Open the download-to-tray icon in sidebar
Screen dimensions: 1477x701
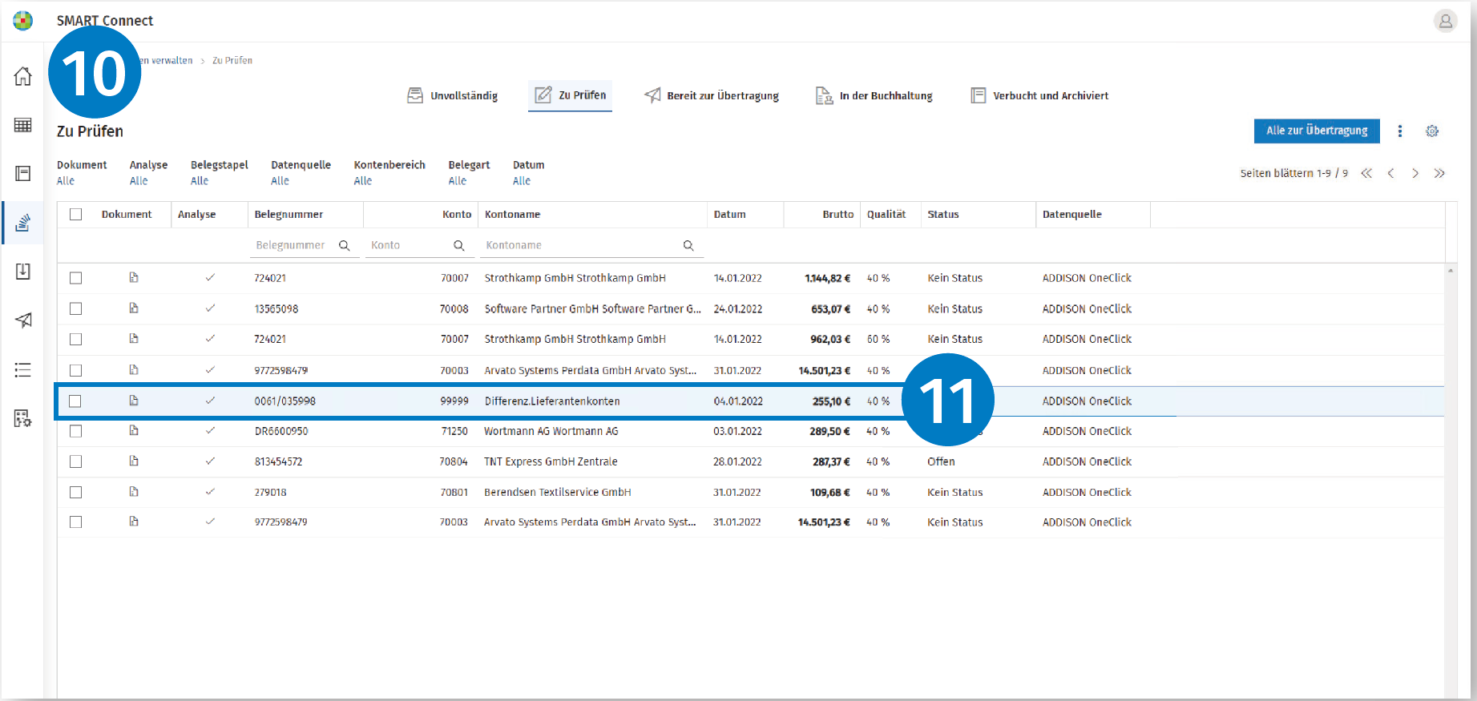[x=23, y=272]
